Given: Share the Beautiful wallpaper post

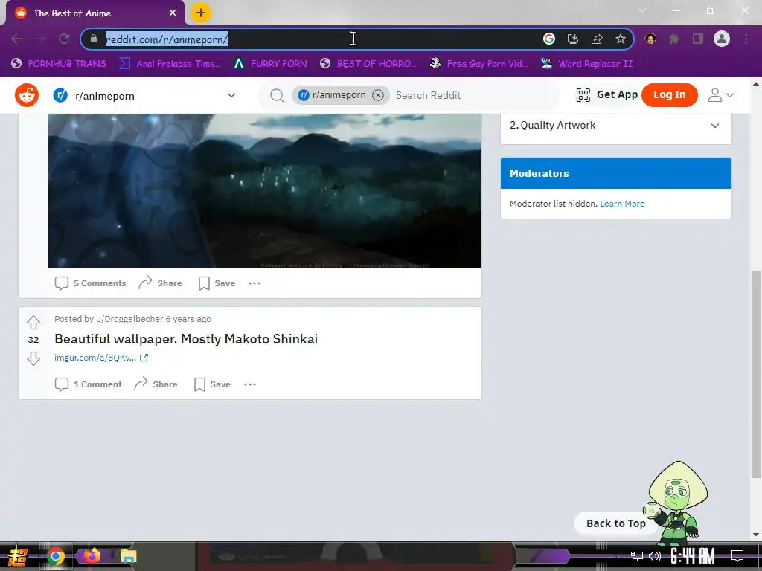Looking at the screenshot, I should click(156, 384).
